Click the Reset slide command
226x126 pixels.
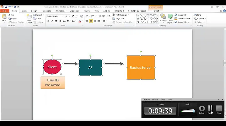(37, 19)
